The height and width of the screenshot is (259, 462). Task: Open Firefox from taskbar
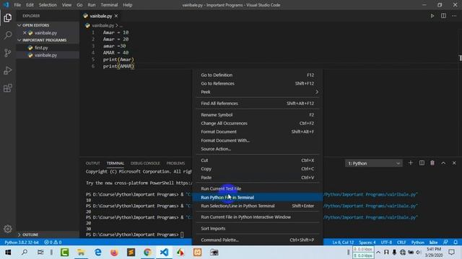[x=114, y=253]
